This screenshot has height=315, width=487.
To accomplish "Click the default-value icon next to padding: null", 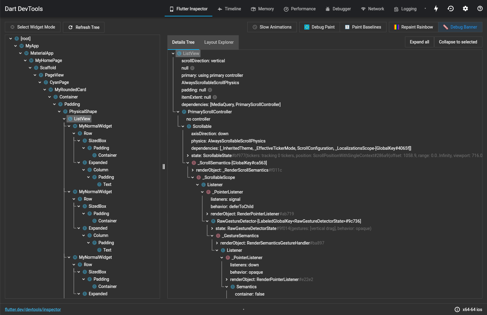I will click(210, 90).
